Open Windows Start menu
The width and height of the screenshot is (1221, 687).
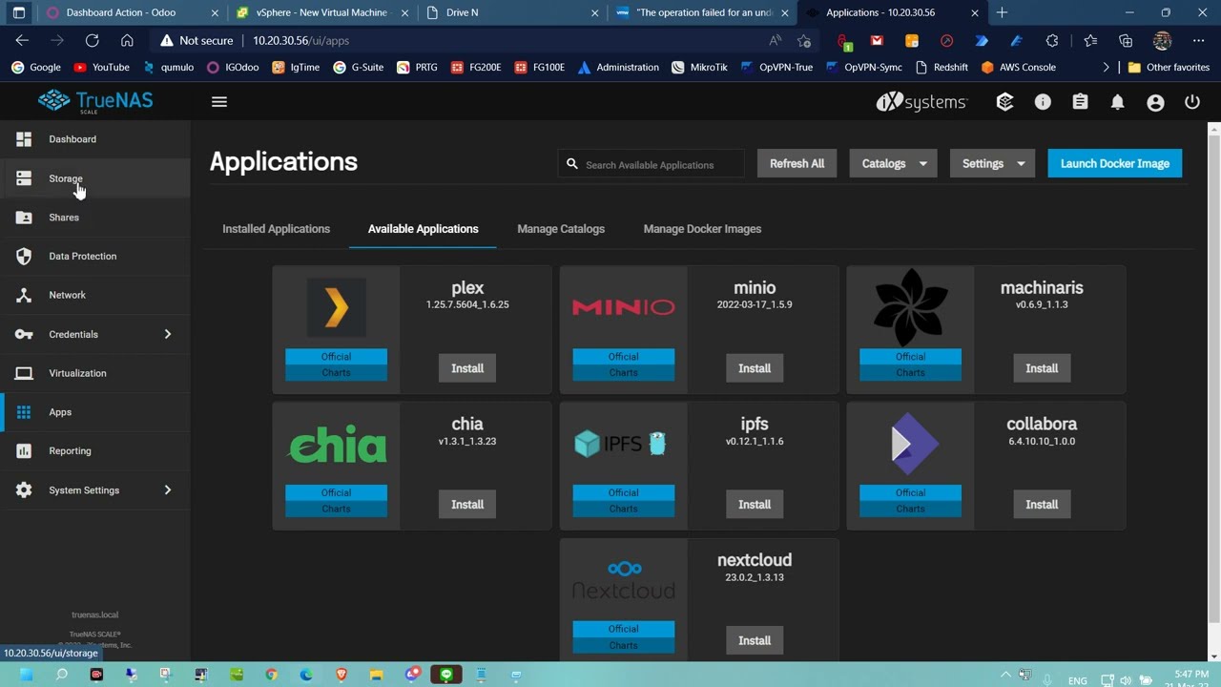[x=26, y=676]
